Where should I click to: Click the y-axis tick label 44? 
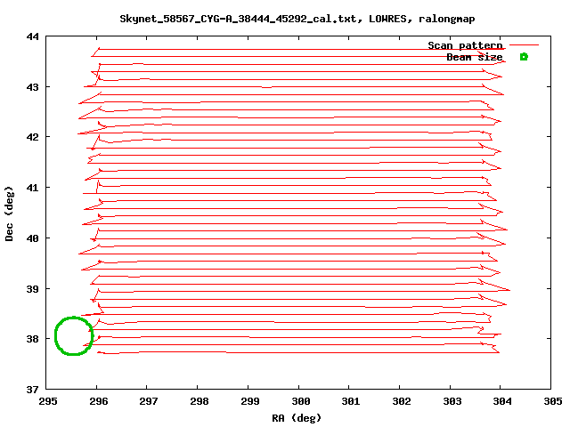tap(32, 36)
